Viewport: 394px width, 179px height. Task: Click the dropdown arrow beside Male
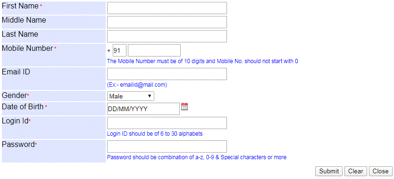150,96
